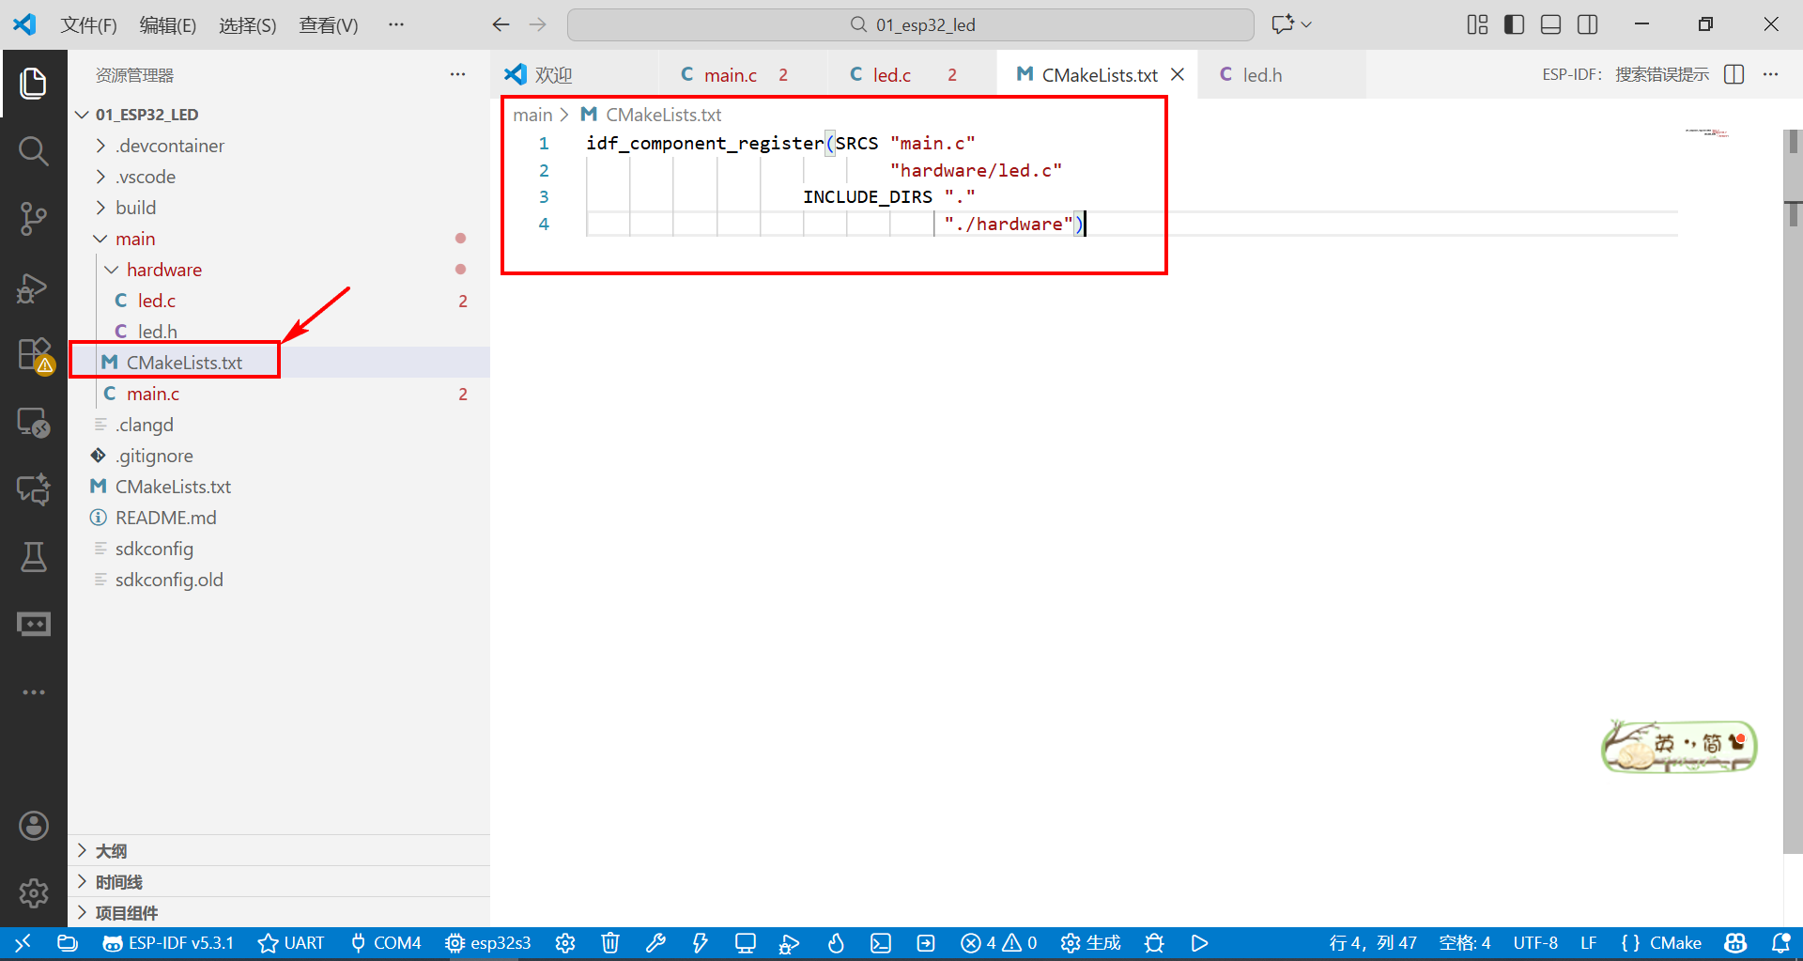Click the flame build-flash-monitor icon
1803x961 pixels.
click(836, 942)
